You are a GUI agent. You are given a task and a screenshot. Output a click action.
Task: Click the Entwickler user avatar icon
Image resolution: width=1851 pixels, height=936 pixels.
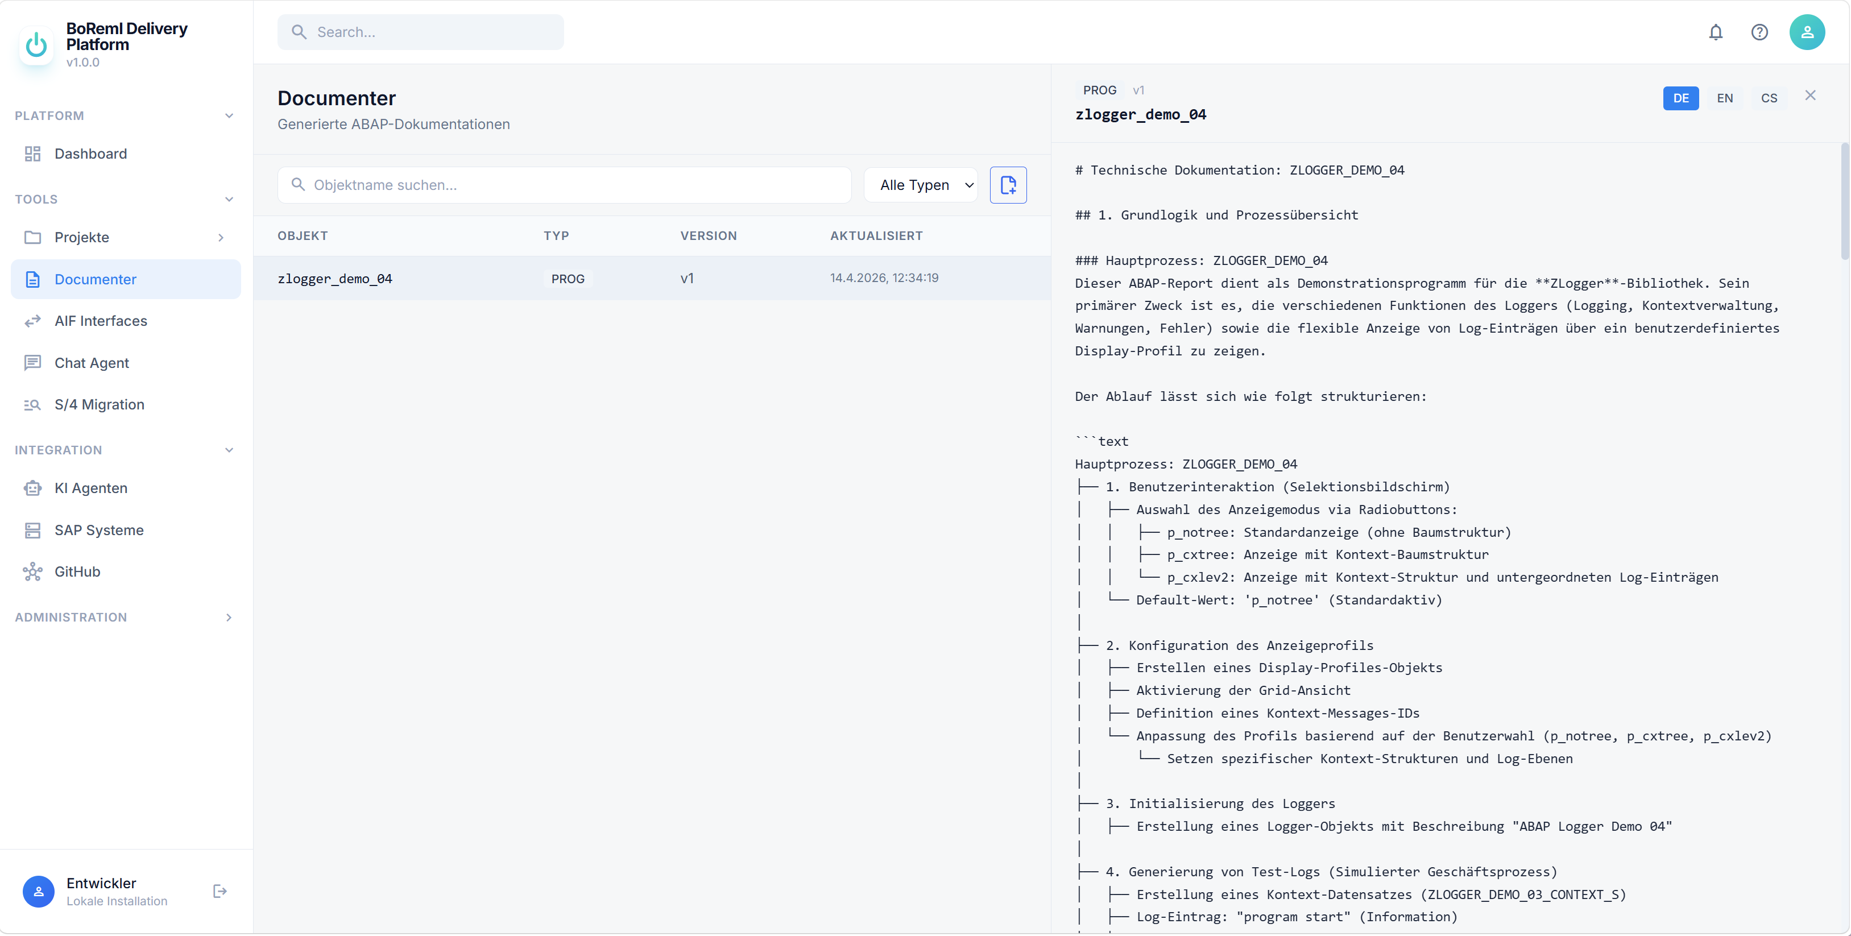(x=39, y=892)
